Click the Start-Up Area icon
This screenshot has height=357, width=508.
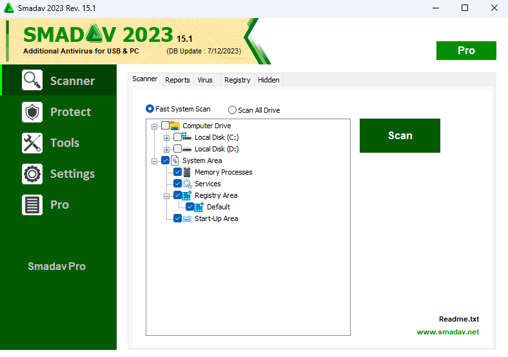187,218
